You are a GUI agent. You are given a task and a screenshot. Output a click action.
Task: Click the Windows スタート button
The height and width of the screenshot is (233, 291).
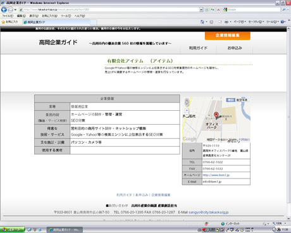[12, 230]
